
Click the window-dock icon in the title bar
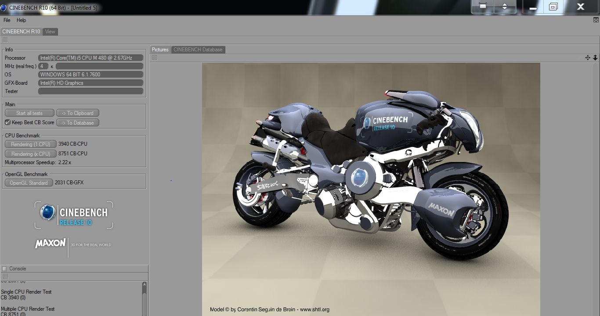click(x=482, y=7)
